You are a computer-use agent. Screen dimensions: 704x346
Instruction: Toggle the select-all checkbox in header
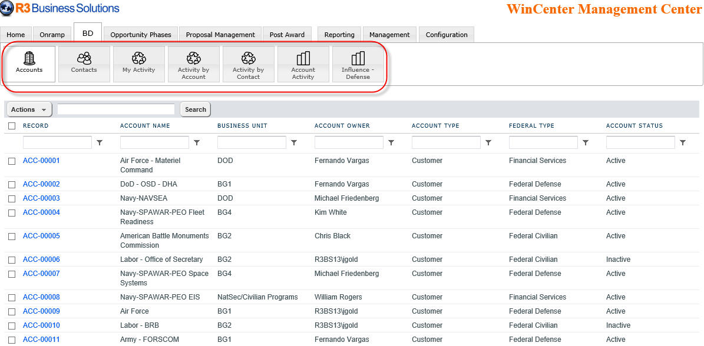(x=12, y=126)
